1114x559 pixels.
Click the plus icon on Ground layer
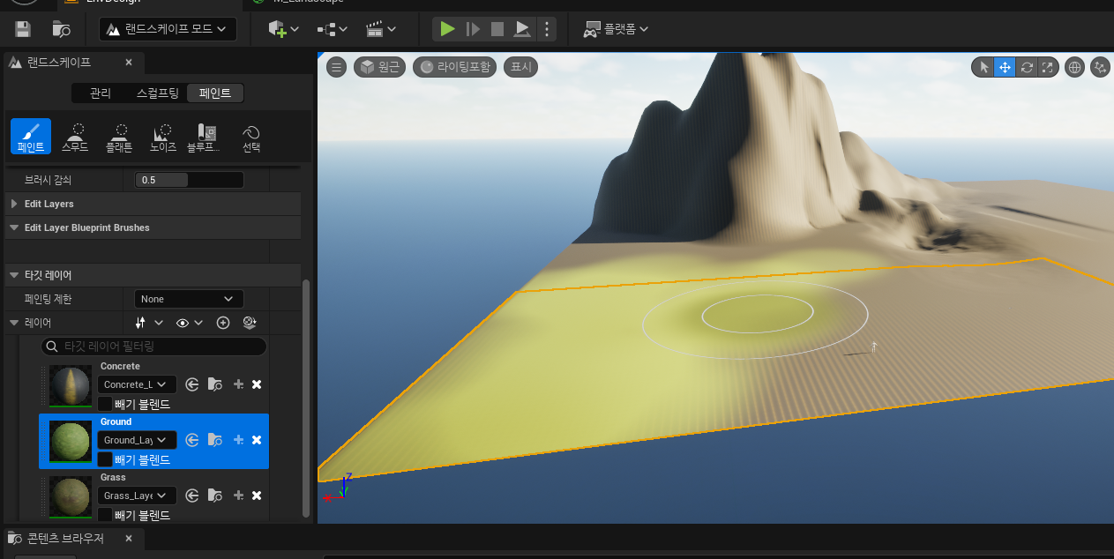(238, 440)
